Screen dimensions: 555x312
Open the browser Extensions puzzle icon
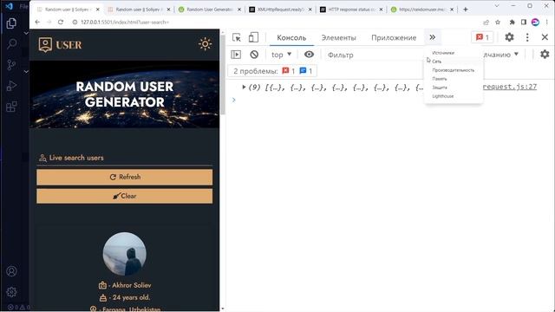512,22
